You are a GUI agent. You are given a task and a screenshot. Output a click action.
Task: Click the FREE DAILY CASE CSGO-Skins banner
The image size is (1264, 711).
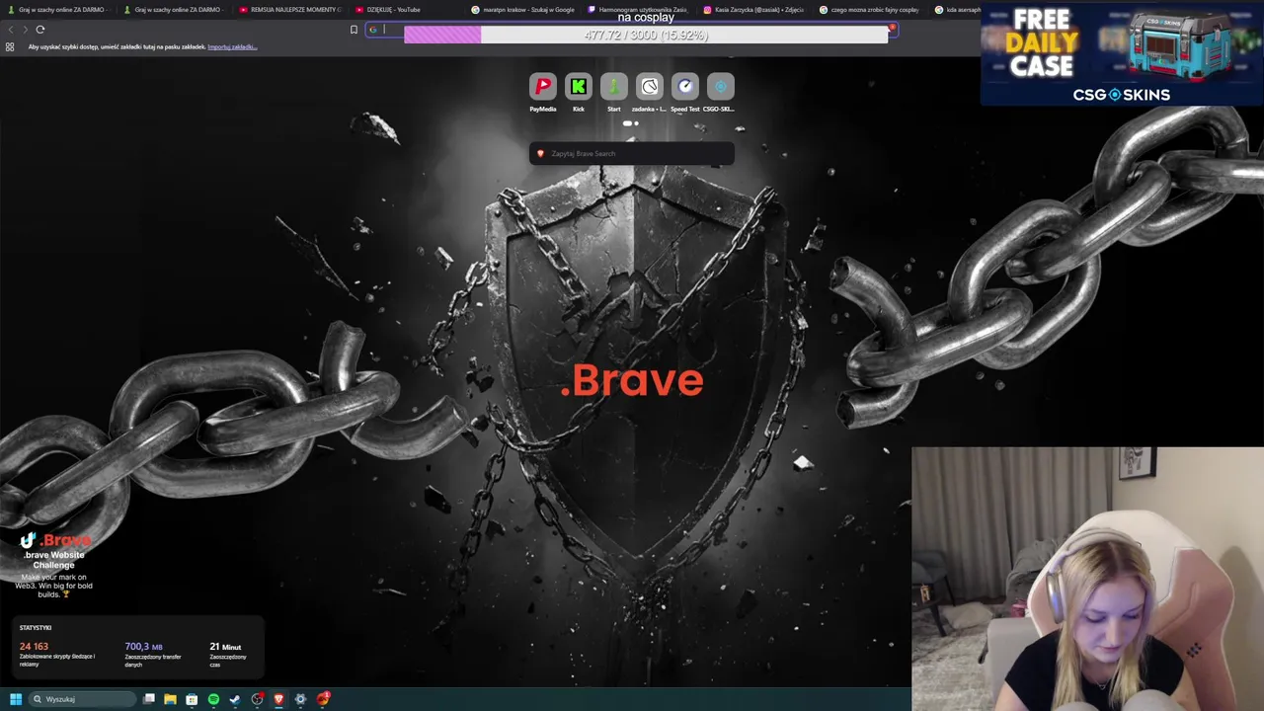(1122, 53)
